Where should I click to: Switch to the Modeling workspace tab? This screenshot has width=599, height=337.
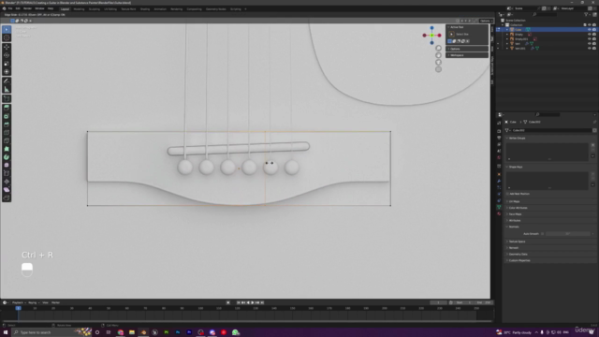pos(79,8)
